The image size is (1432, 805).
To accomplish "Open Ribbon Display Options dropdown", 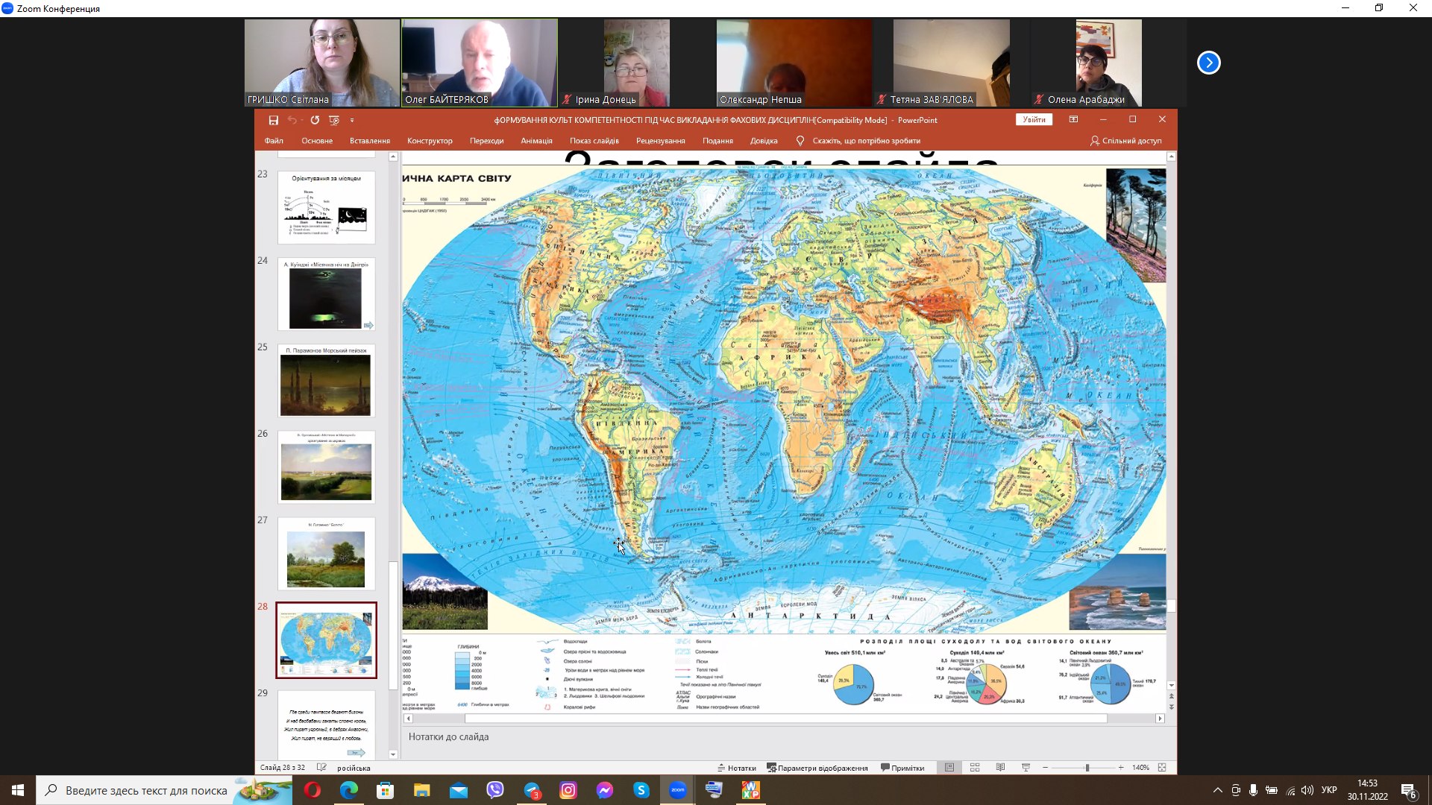I will point(1073,119).
